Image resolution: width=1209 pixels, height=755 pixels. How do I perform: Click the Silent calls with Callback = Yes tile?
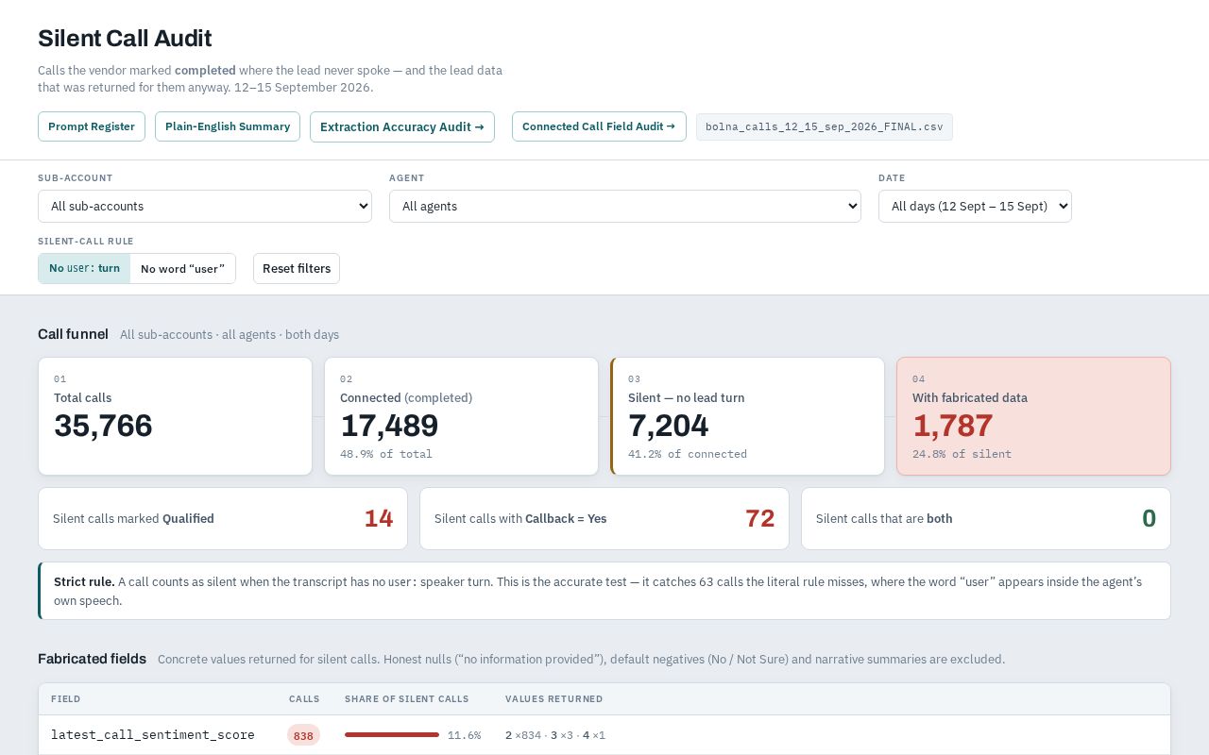604,518
